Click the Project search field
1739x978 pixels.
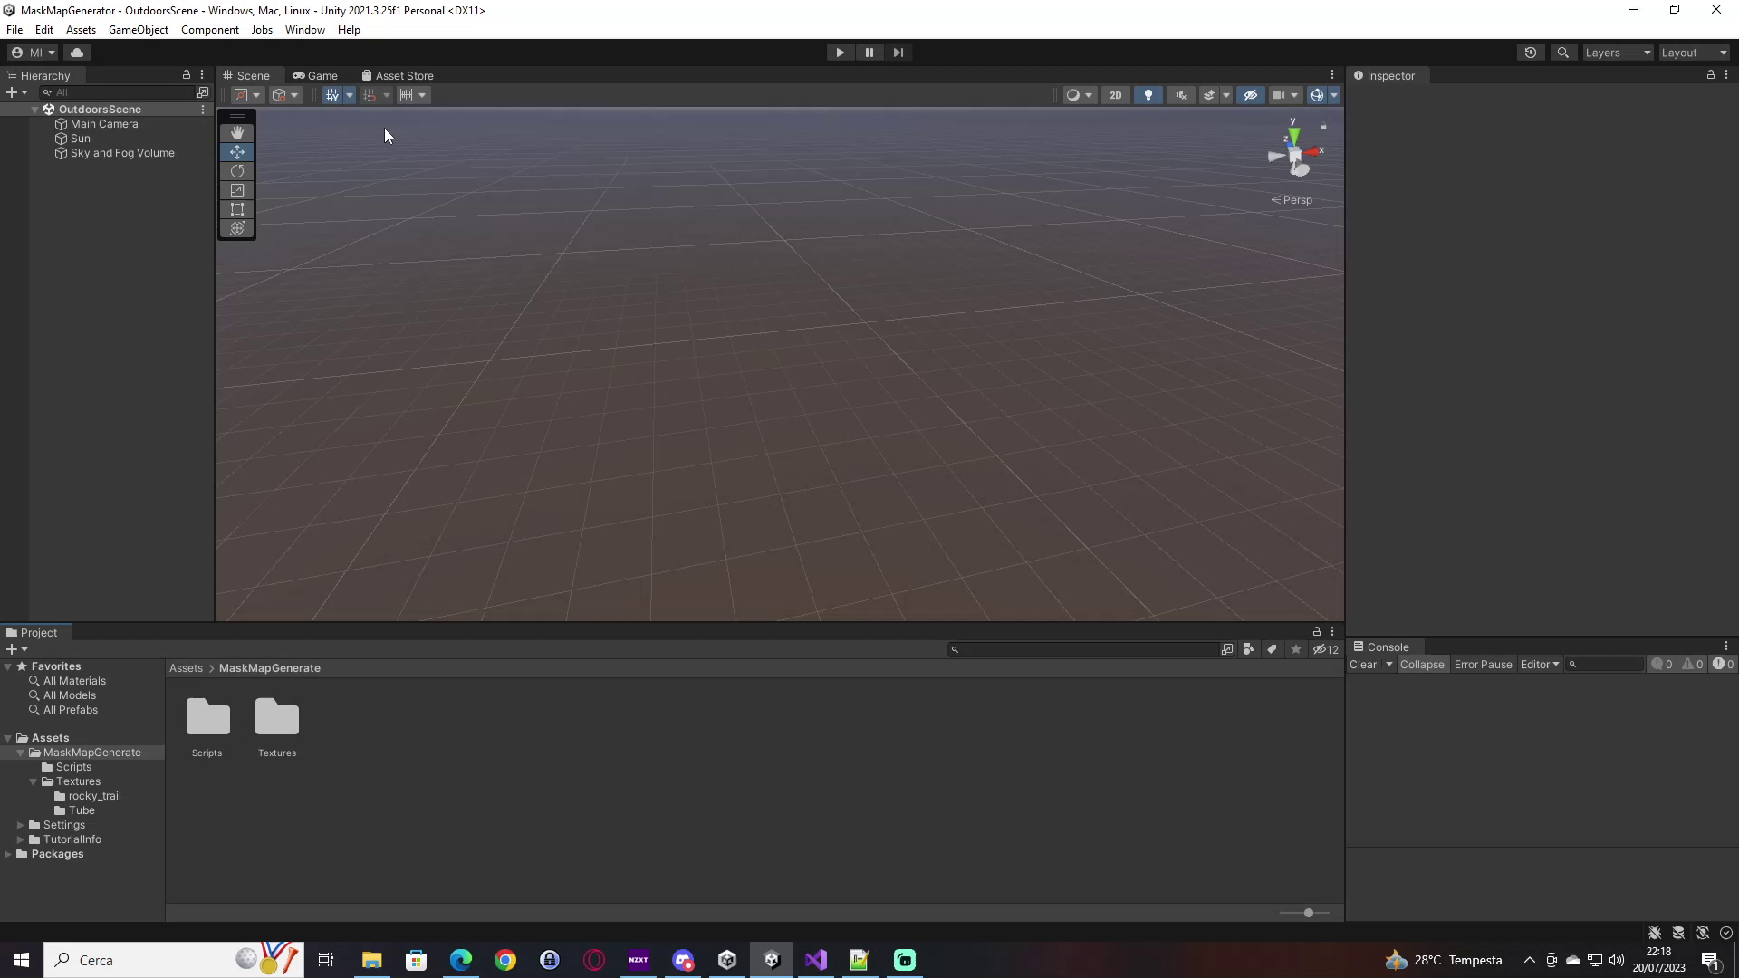pyautogui.click(x=1082, y=649)
